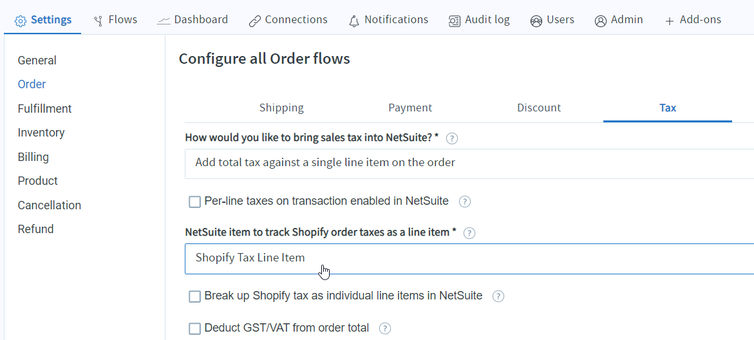Open the sales tax method dropdown

coord(469,164)
